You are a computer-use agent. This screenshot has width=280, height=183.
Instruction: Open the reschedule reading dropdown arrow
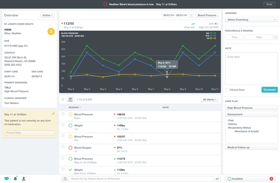[276, 37]
